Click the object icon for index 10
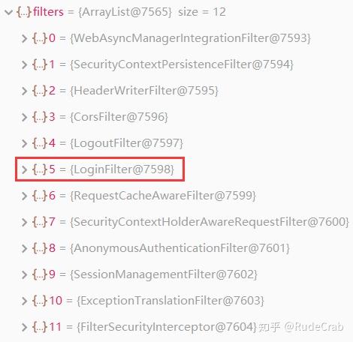Viewport: 353px width, 342px height. (40, 301)
